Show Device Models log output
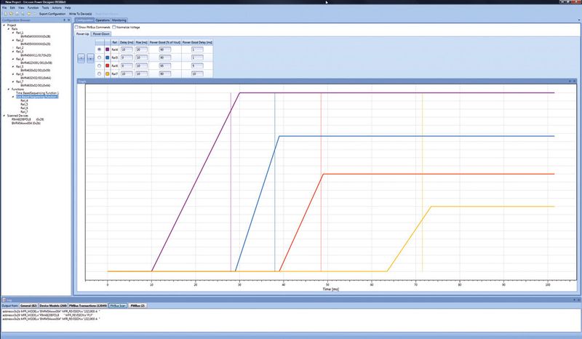 (53, 306)
